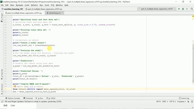Run the script with the green Run button
Image resolution: width=194 pixels, height=109 pixels.
click(179, 9)
